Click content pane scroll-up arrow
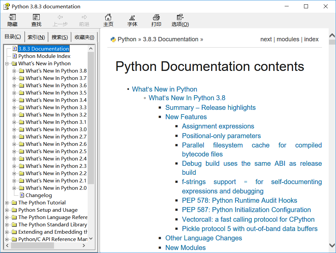Viewport: 336px width, 253px height. pyautogui.click(x=332, y=36)
